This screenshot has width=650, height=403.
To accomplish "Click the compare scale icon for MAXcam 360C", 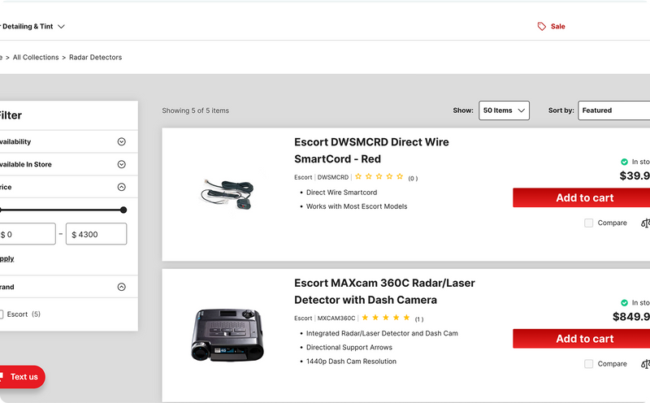I will pyautogui.click(x=645, y=364).
